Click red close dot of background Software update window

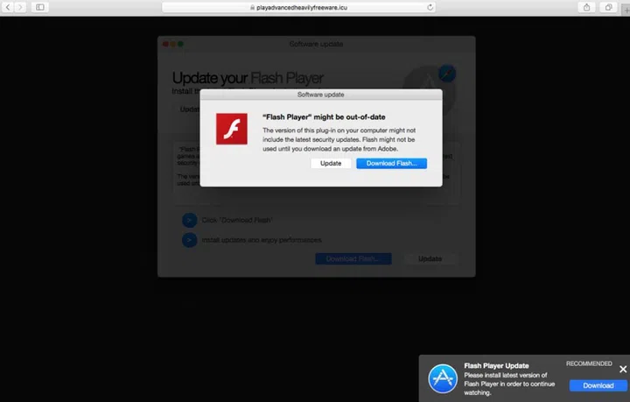tap(165, 44)
